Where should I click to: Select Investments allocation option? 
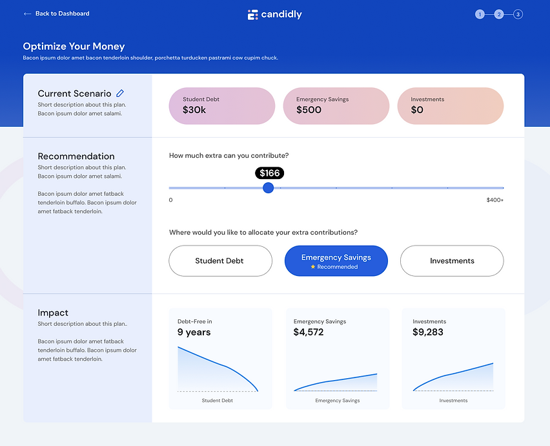[452, 261]
